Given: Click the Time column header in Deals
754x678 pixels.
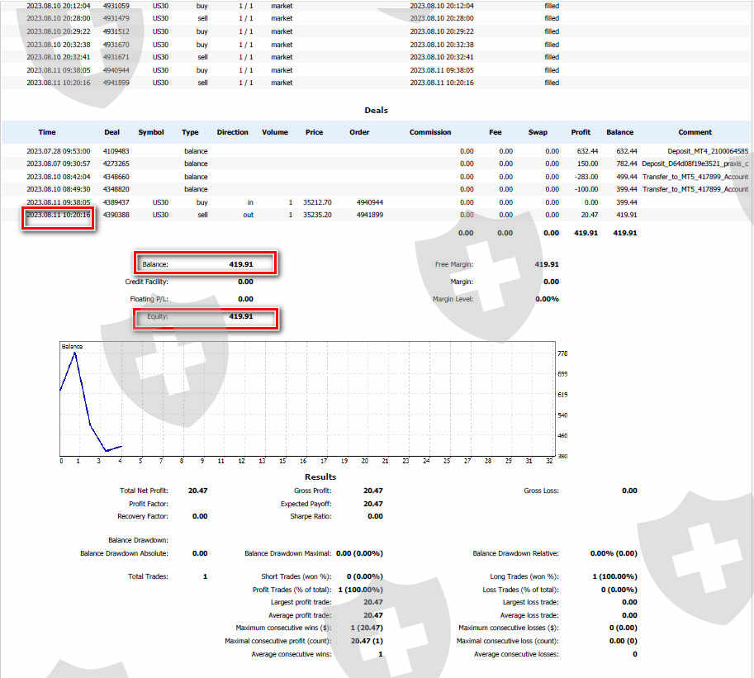Looking at the screenshot, I should 47,132.
